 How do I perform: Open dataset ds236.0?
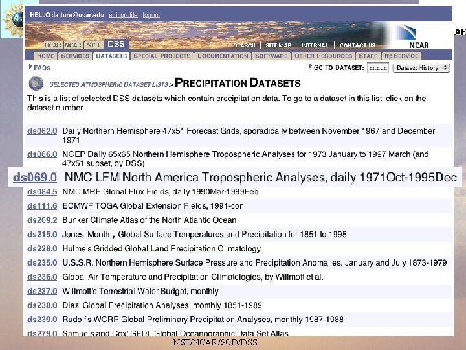42,277
